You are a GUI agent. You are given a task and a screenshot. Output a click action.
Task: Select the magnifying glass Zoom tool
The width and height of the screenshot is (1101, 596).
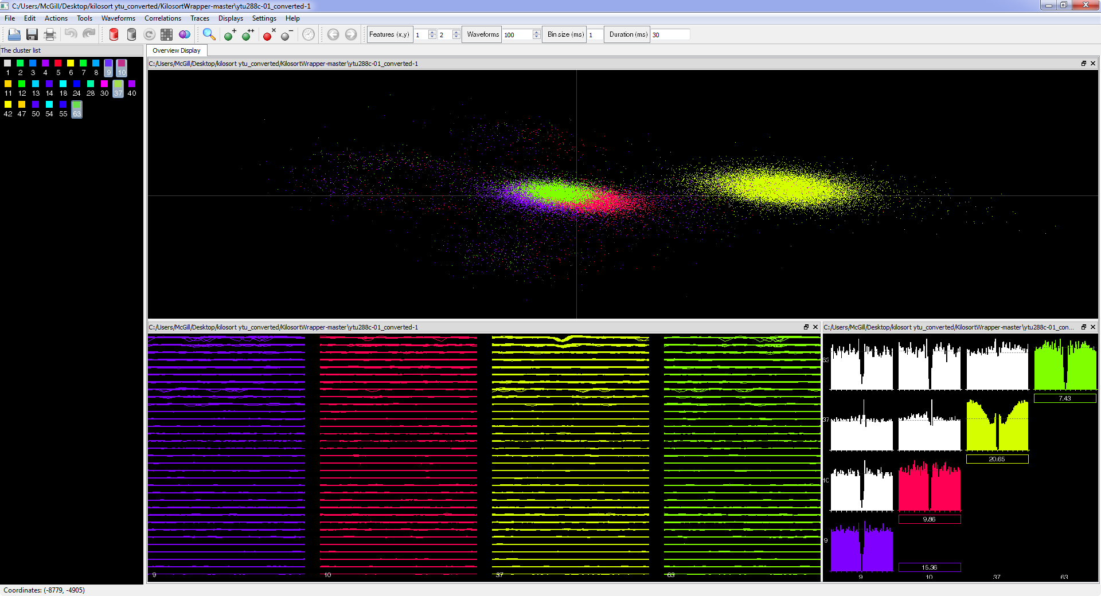coord(209,35)
